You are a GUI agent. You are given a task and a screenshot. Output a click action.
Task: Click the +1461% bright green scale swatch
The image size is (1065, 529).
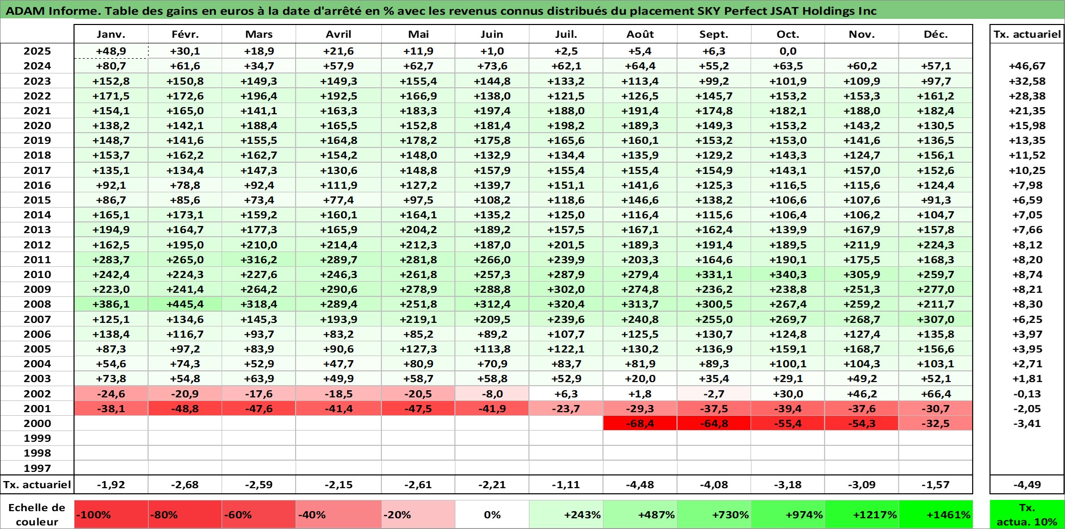tap(935, 514)
